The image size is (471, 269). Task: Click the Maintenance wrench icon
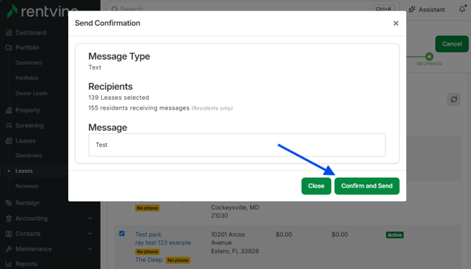click(x=8, y=249)
